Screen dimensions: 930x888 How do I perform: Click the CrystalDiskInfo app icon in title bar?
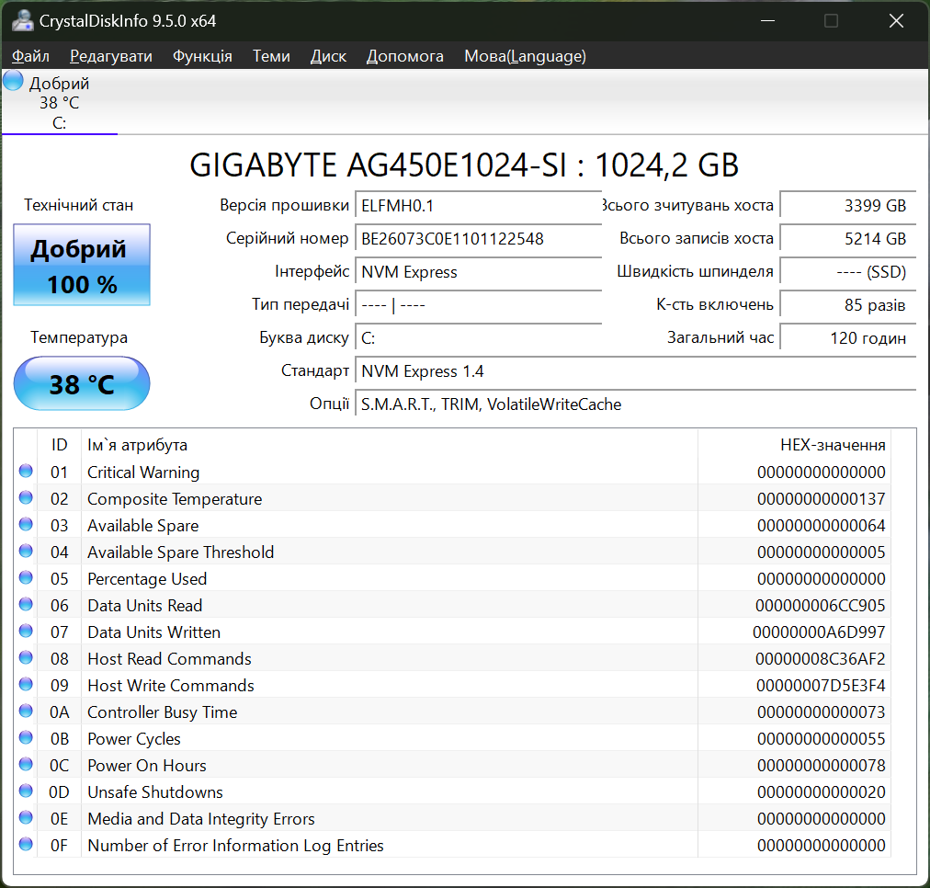tap(23, 20)
